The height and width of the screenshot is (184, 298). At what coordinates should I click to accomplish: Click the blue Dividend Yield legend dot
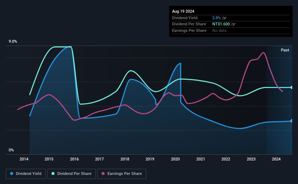[x=12, y=173]
